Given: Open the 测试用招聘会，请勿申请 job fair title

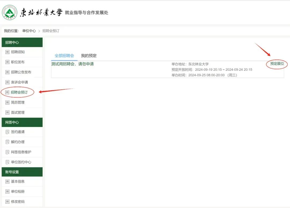Looking at the screenshot, I should click(73, 64).
